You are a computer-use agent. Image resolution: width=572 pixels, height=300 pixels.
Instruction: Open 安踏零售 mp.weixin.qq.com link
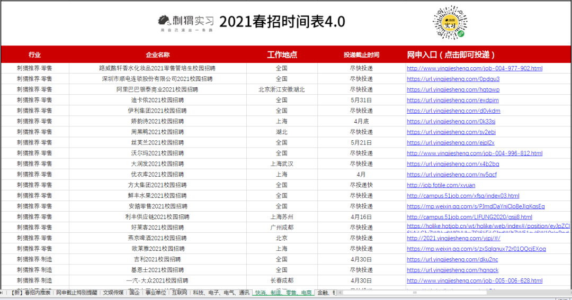click(476, 206)
